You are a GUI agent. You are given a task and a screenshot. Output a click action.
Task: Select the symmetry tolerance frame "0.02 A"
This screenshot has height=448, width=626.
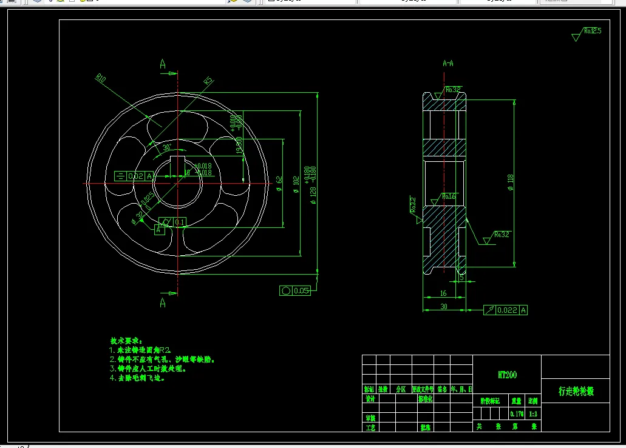[x=134, y=176]
